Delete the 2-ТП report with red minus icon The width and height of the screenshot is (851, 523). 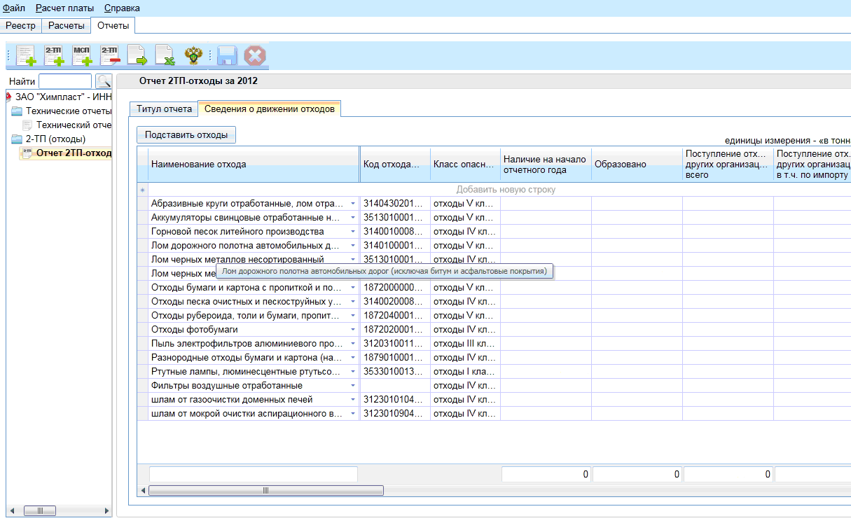[x=110, y=55]
